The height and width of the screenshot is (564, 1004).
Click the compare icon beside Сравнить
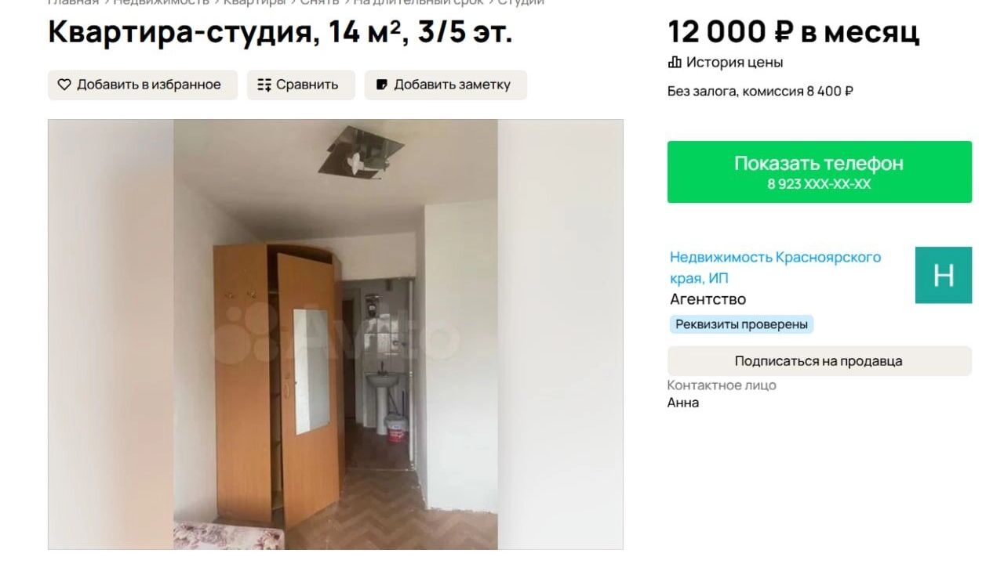(264, 85)
